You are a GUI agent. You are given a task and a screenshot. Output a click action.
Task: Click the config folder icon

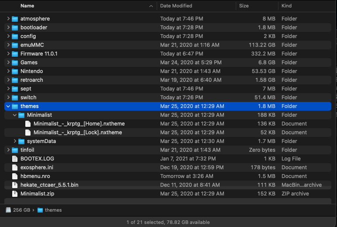coord(14,36)
